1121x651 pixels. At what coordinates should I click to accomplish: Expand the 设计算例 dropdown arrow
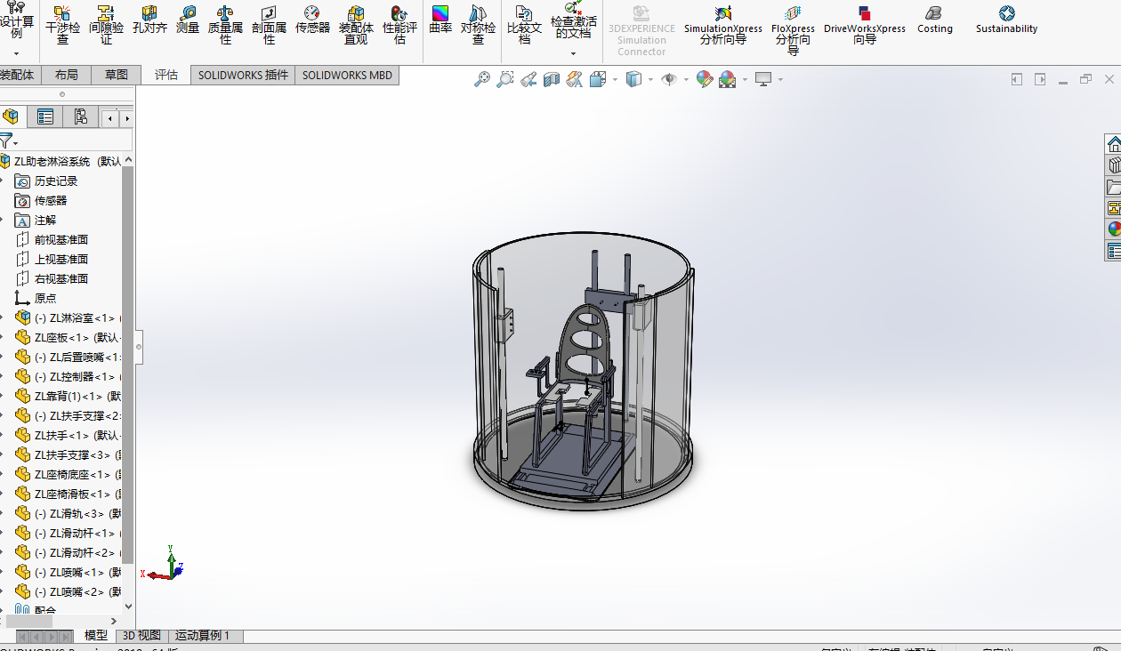coord(16,53)
